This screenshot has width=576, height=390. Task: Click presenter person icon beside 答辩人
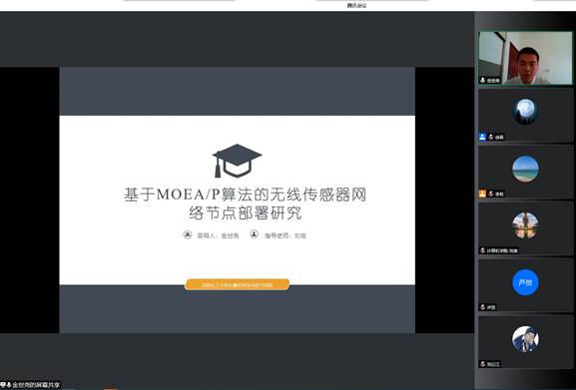(x=188, y=234)
